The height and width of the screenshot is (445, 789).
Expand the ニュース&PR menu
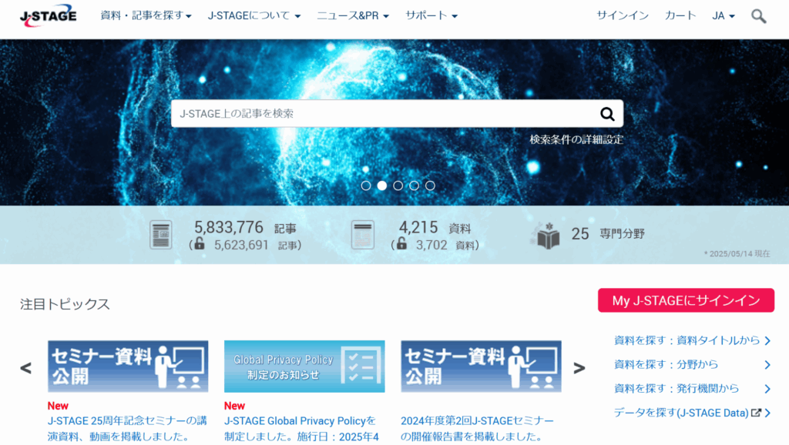(x=353, y=15)
